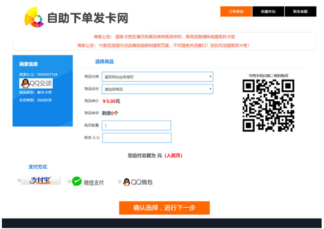Click the mobile purchase QR code
Image resolution: width=324 pixels, height=229 pixels.
click(268, 106)
